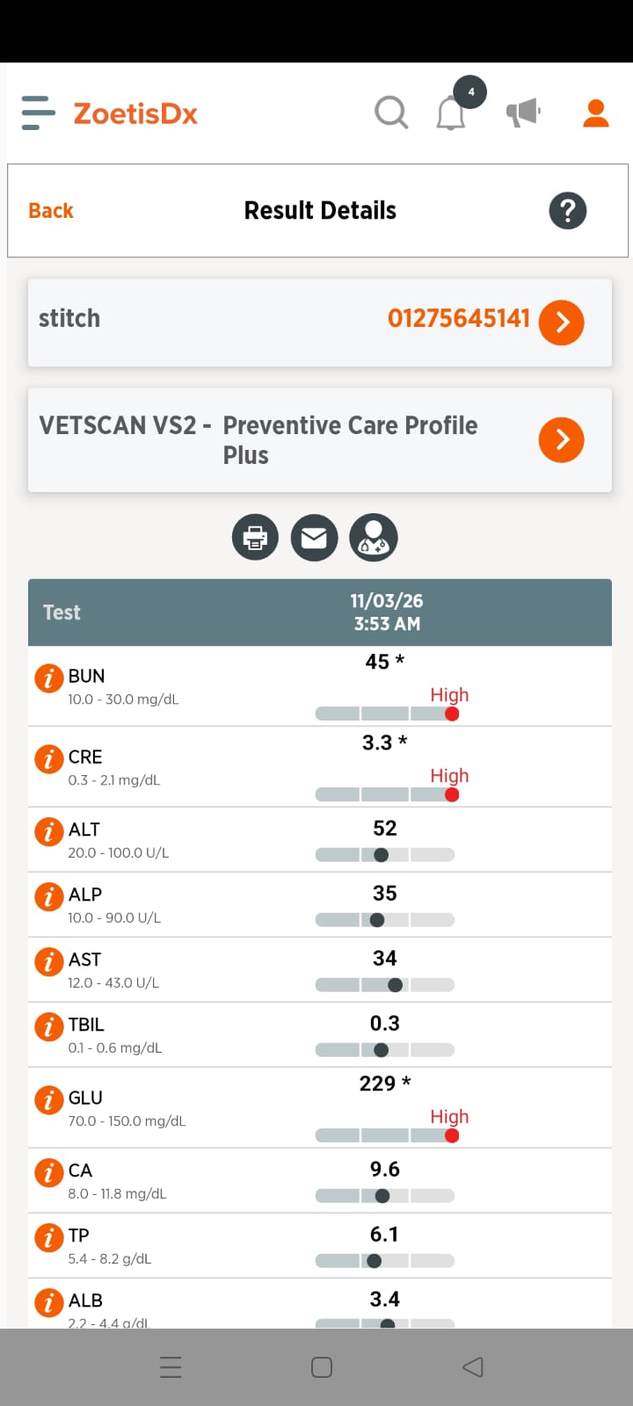Email the results via envelope icon
633x1406 pixels.
(x=314, y=537)
